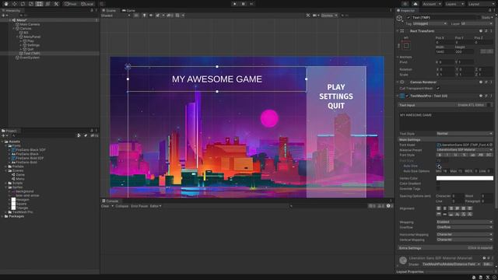The image size is (498, 280).
Task: Toggle the Pivot/Center handle position button
Action: click(71, 4)
